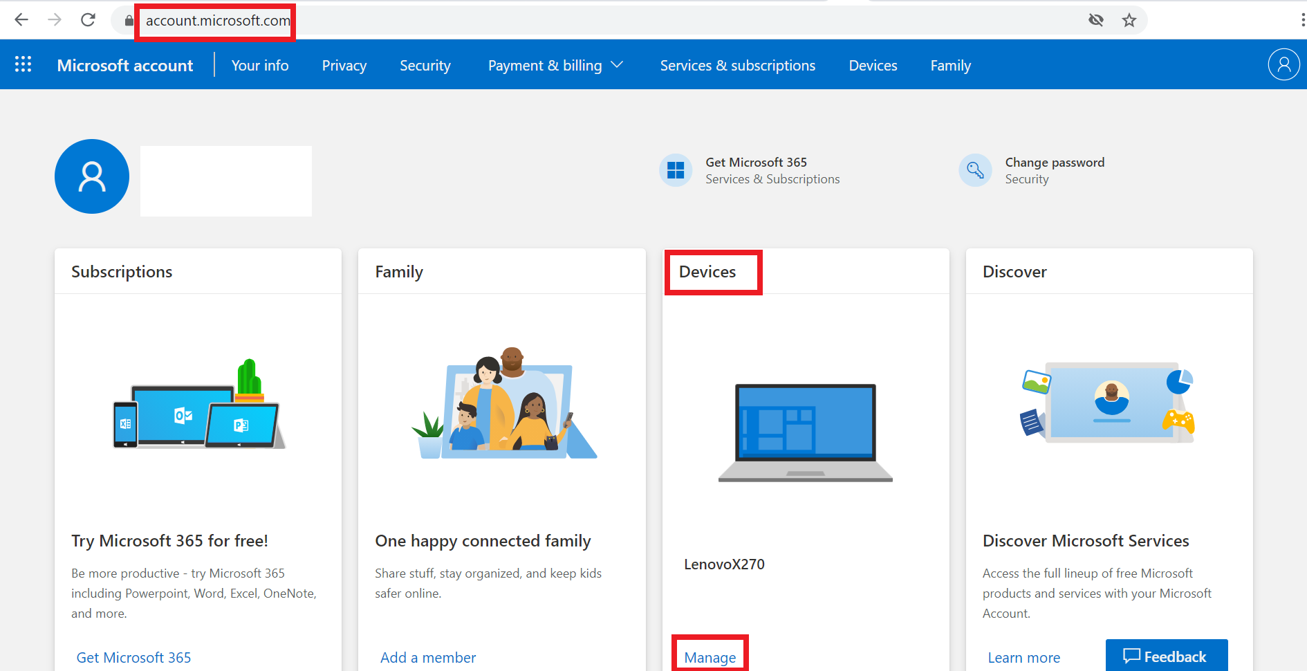This screenshot has width=1307, height=671.
Task: Bookmark this page with the star
Action: [1129, 20]
